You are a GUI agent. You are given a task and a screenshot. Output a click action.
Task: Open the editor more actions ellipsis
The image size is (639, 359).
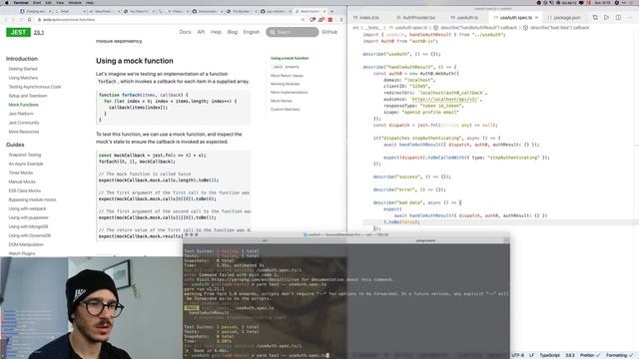point(630,18)
